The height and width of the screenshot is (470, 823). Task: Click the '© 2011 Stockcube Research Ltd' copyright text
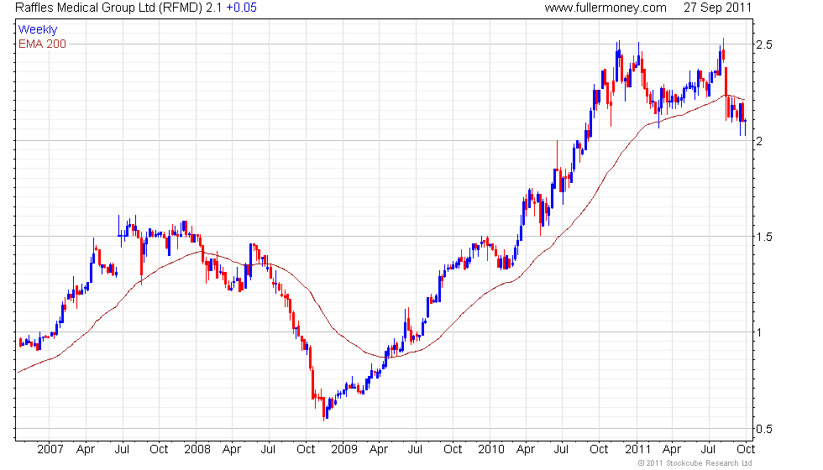tap(695, 463)
